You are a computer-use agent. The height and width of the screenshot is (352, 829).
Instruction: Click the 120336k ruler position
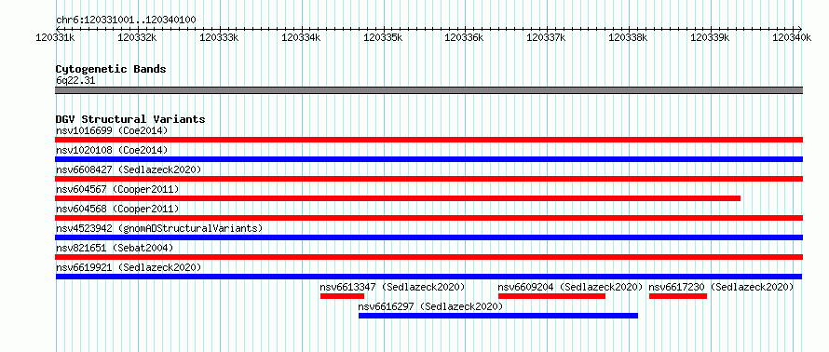[x=465, y=37]
